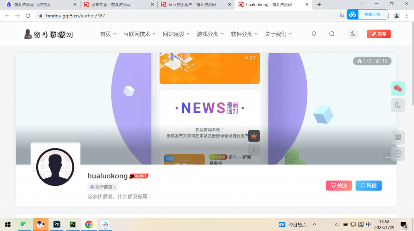Expand the 软件分类 menu
Viewport: 414px width, 231px height.
(244, 34)
